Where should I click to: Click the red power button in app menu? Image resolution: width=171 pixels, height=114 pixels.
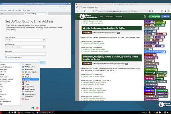(x=37, y=108)
